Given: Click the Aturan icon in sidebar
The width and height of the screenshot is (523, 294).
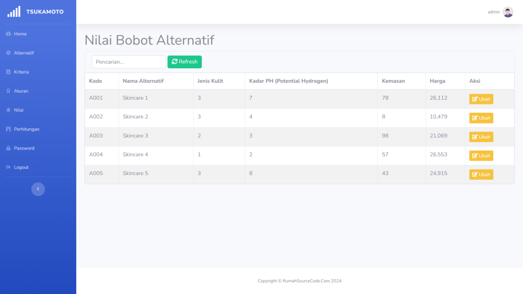Looking at the screenshot, I should [x=8, y=91].
